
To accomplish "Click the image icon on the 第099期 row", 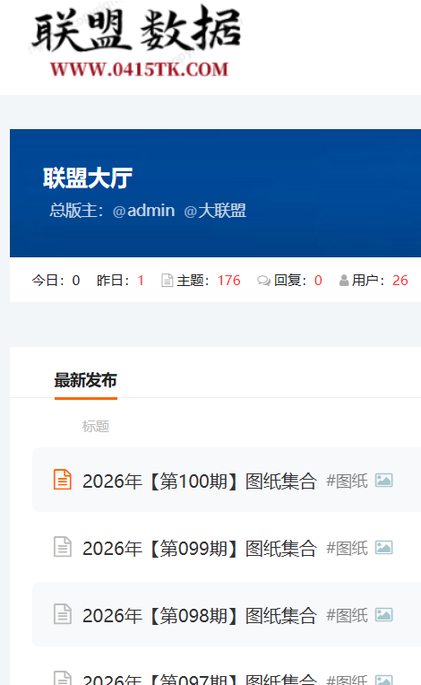I will 384,548.
